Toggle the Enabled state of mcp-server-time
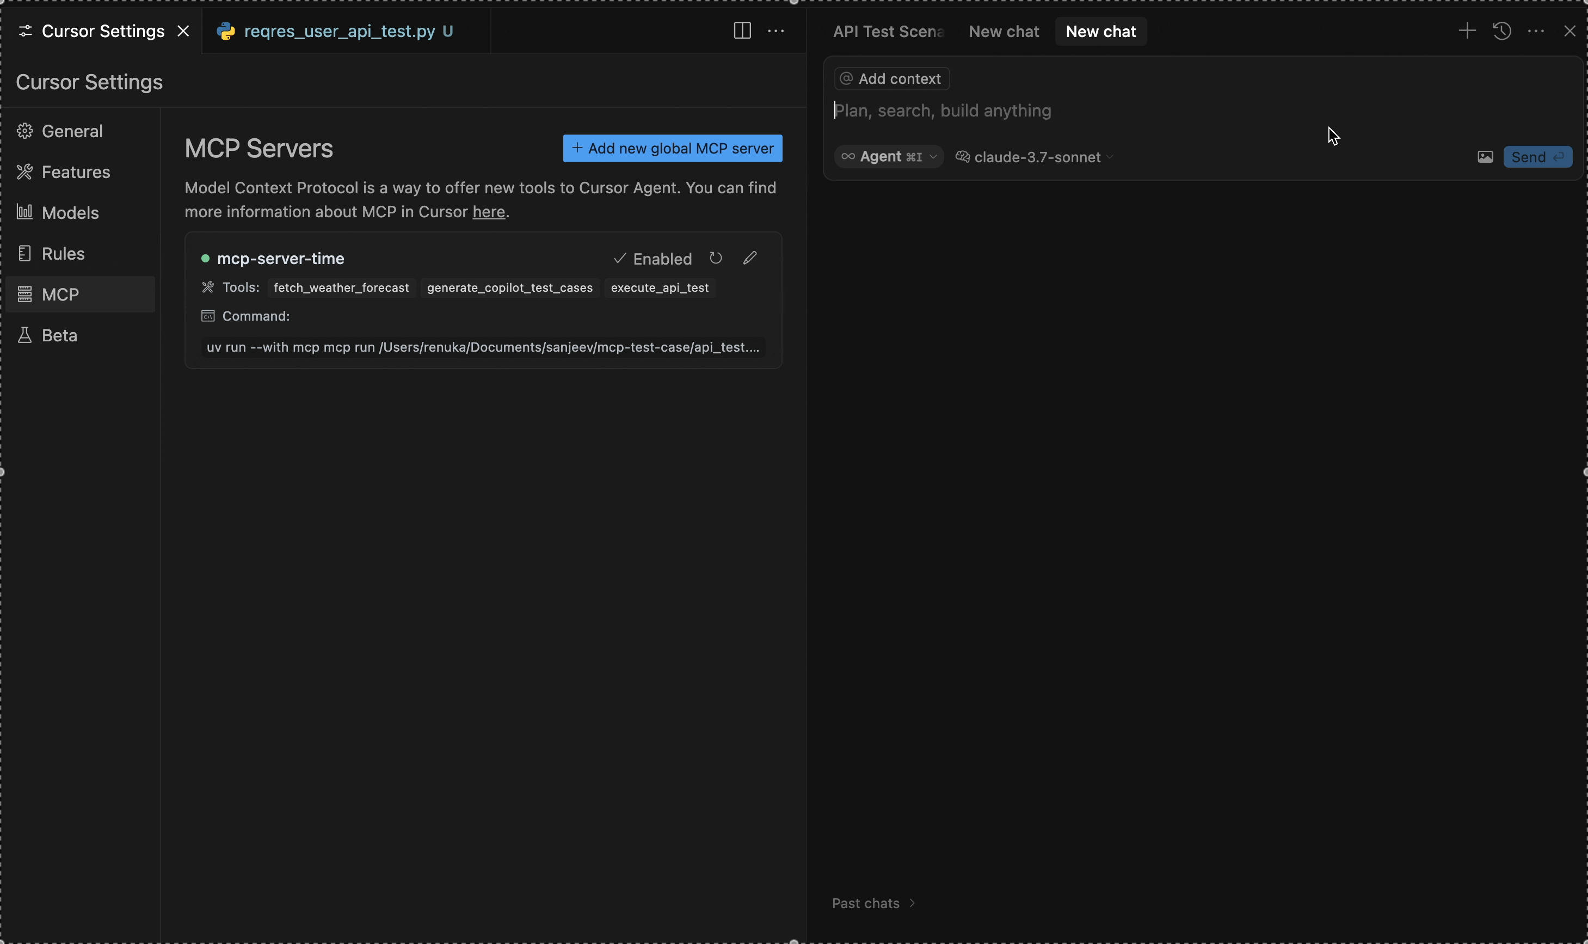Viewport: 1588px width, 944px height. 653,259
